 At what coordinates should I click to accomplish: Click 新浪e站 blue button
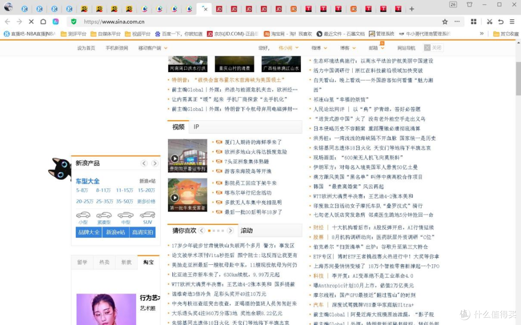point(116,232)
